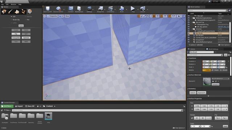Viewport: 232px width, 130px height.
Task: Click the Play toolbar button
Action: coord(133,9)
